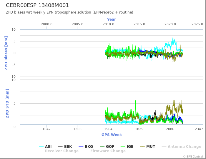Click the 2020.0 year tick label
This screenshot has height=159, width=206.
[170, 24]
